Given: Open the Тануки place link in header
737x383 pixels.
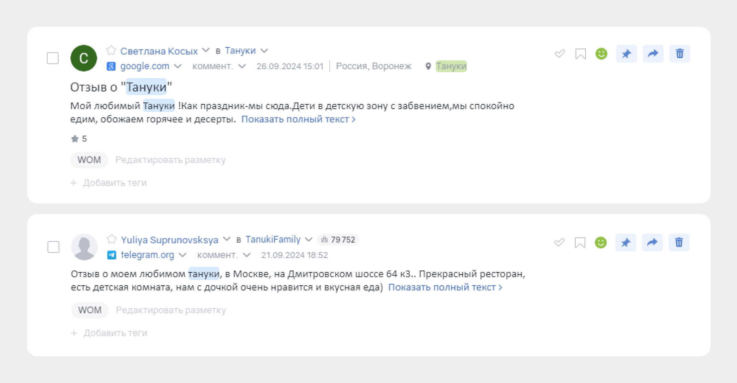Looking at the screenshot, I should 240,51.
